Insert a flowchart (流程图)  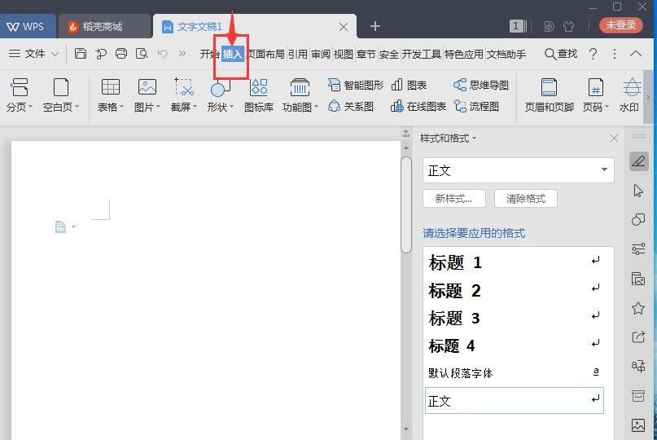[x=476, y=106]
